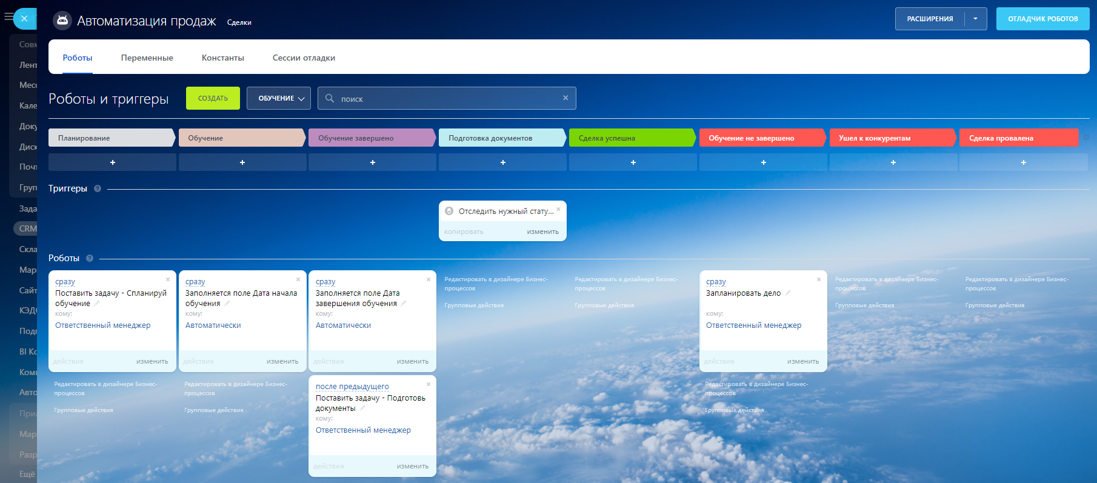Click изменить on the Запланировать дело card

tap(803, 361)
